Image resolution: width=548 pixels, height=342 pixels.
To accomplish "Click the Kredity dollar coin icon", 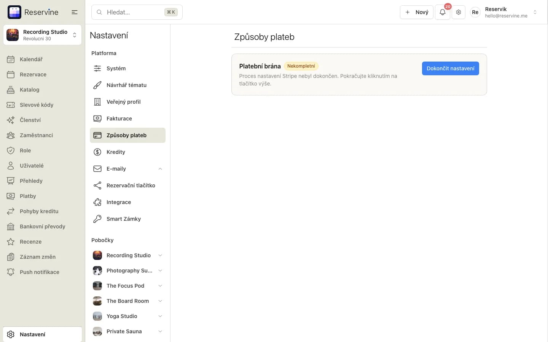I will [97, 152].
